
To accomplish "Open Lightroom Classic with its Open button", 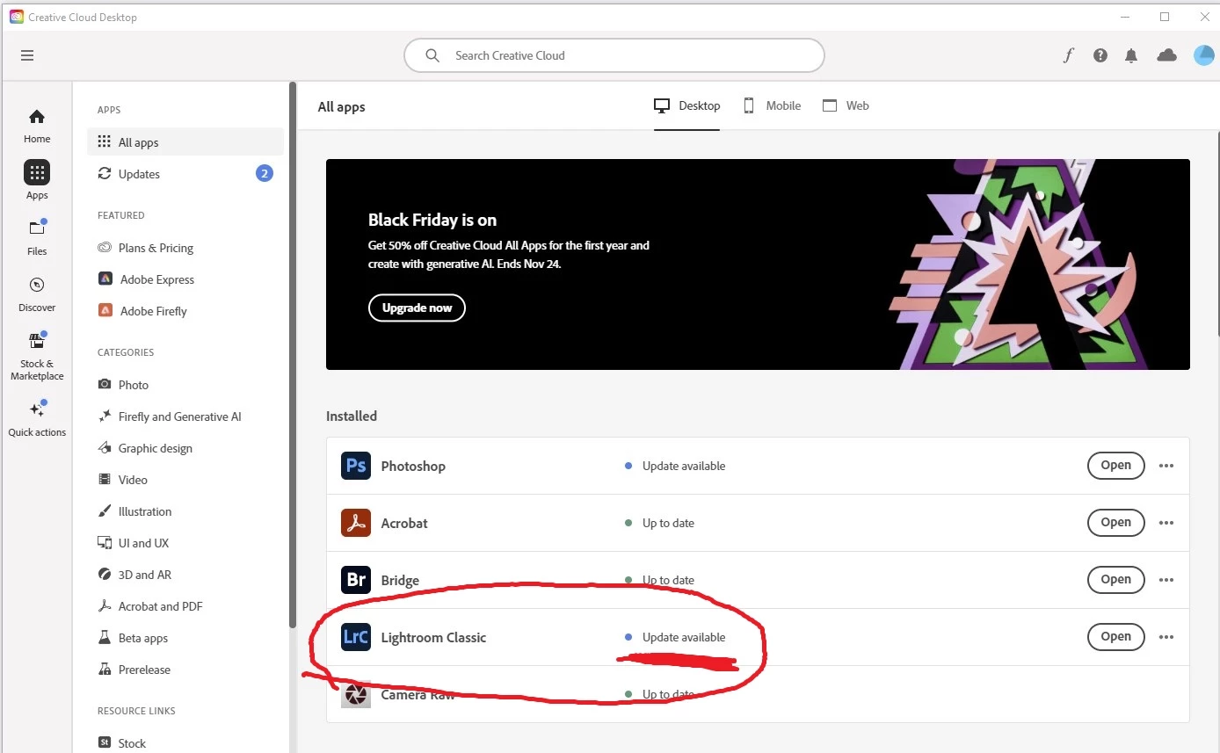I will tap(1115, 637).
